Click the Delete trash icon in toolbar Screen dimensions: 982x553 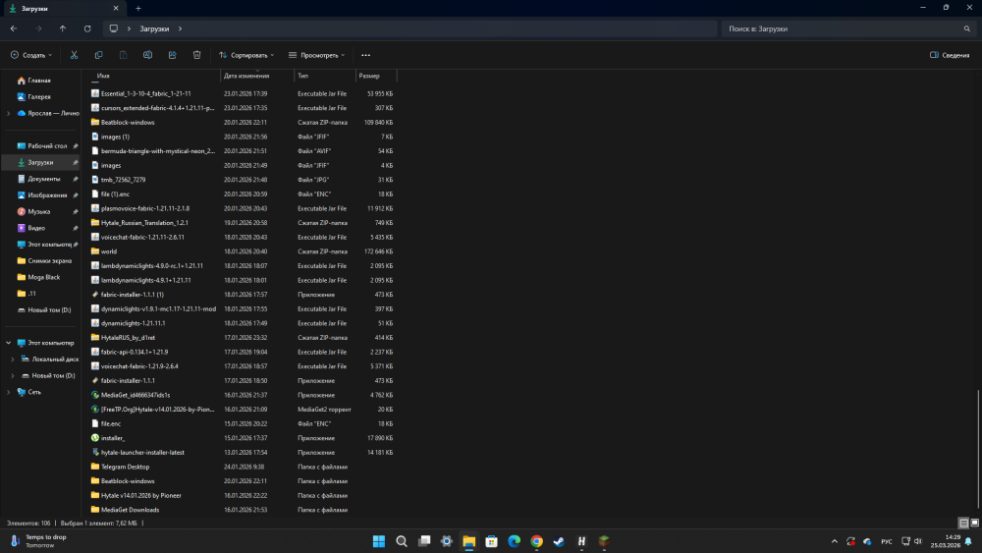196,55
